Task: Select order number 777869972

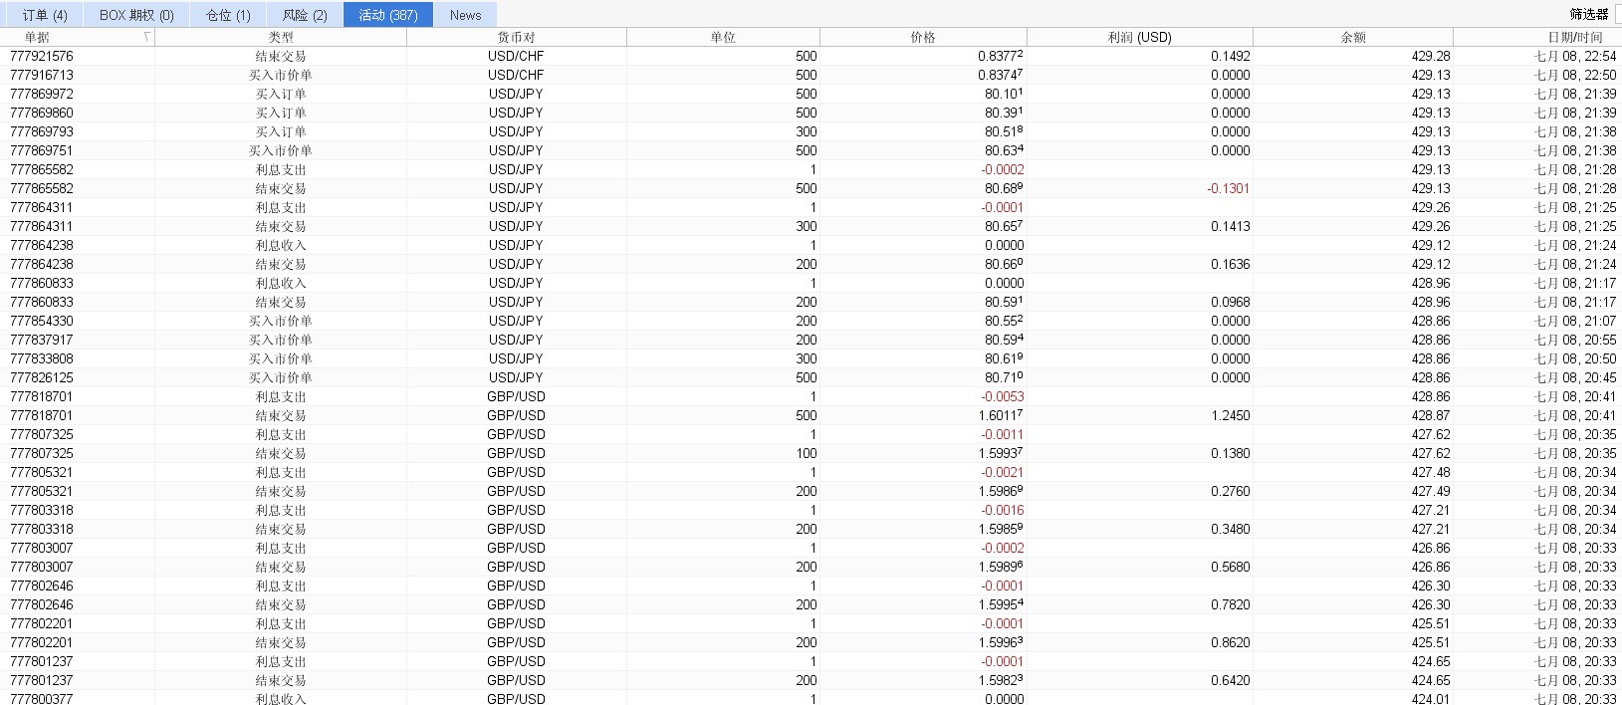Action: (x=42, y=95)
